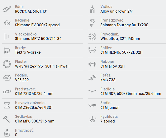
Task: Click the gear speed icon next to Rýchlosti
Action: tap(92, 119)
